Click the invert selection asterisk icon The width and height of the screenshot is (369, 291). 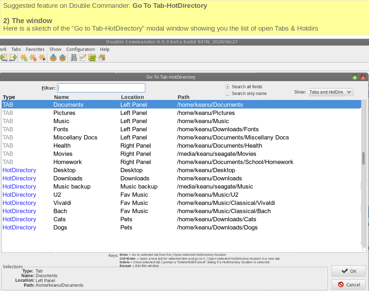(42, 58)
